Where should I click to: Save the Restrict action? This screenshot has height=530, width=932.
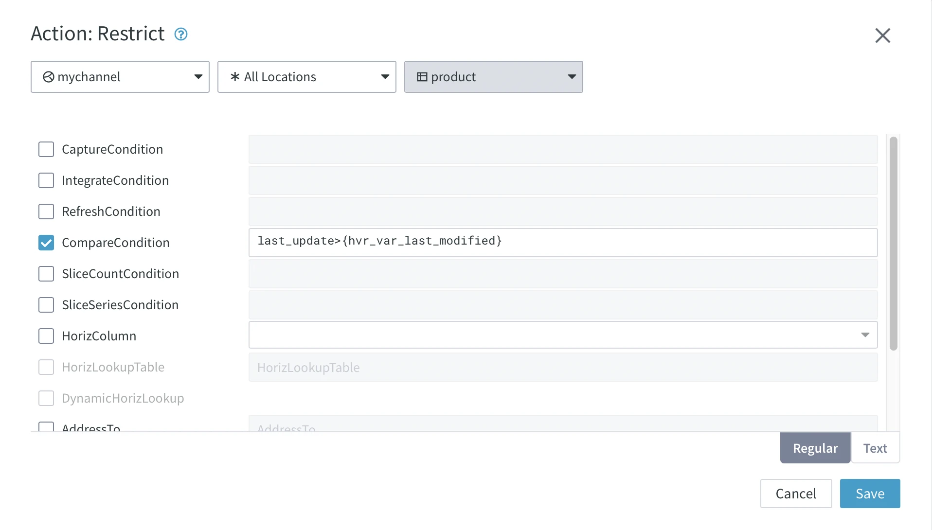[x=870, y=493]
